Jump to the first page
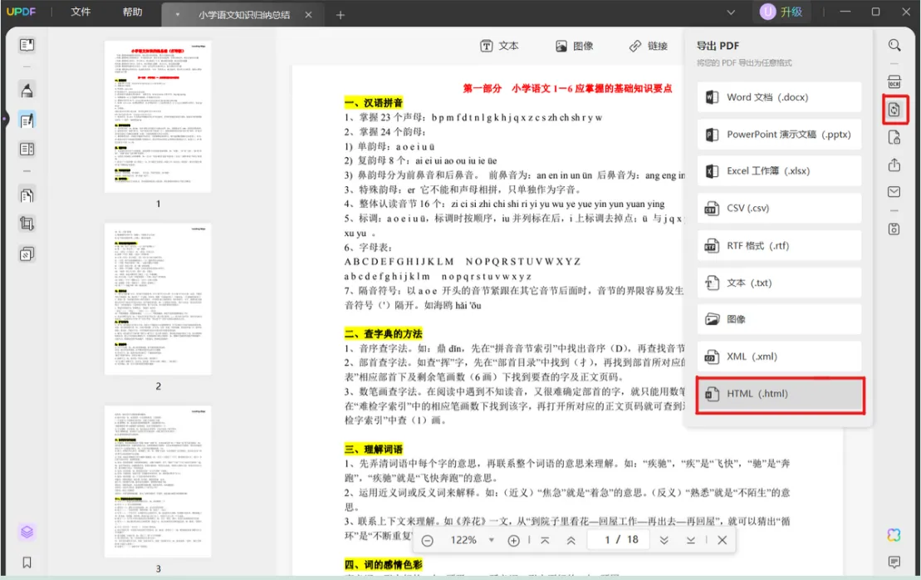 tap(545, 541)
